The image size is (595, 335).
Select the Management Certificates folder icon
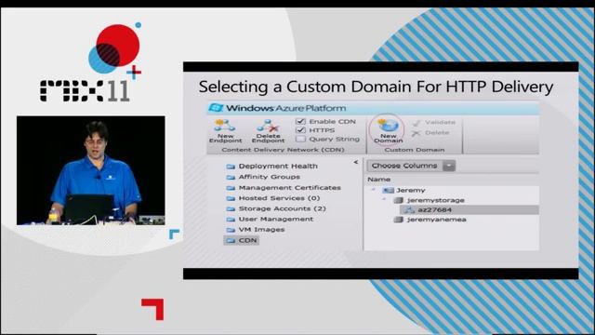click(231, 188)
